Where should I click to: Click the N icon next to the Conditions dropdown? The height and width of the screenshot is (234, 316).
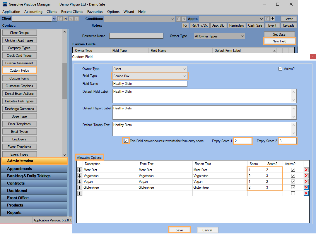point(183,19)
